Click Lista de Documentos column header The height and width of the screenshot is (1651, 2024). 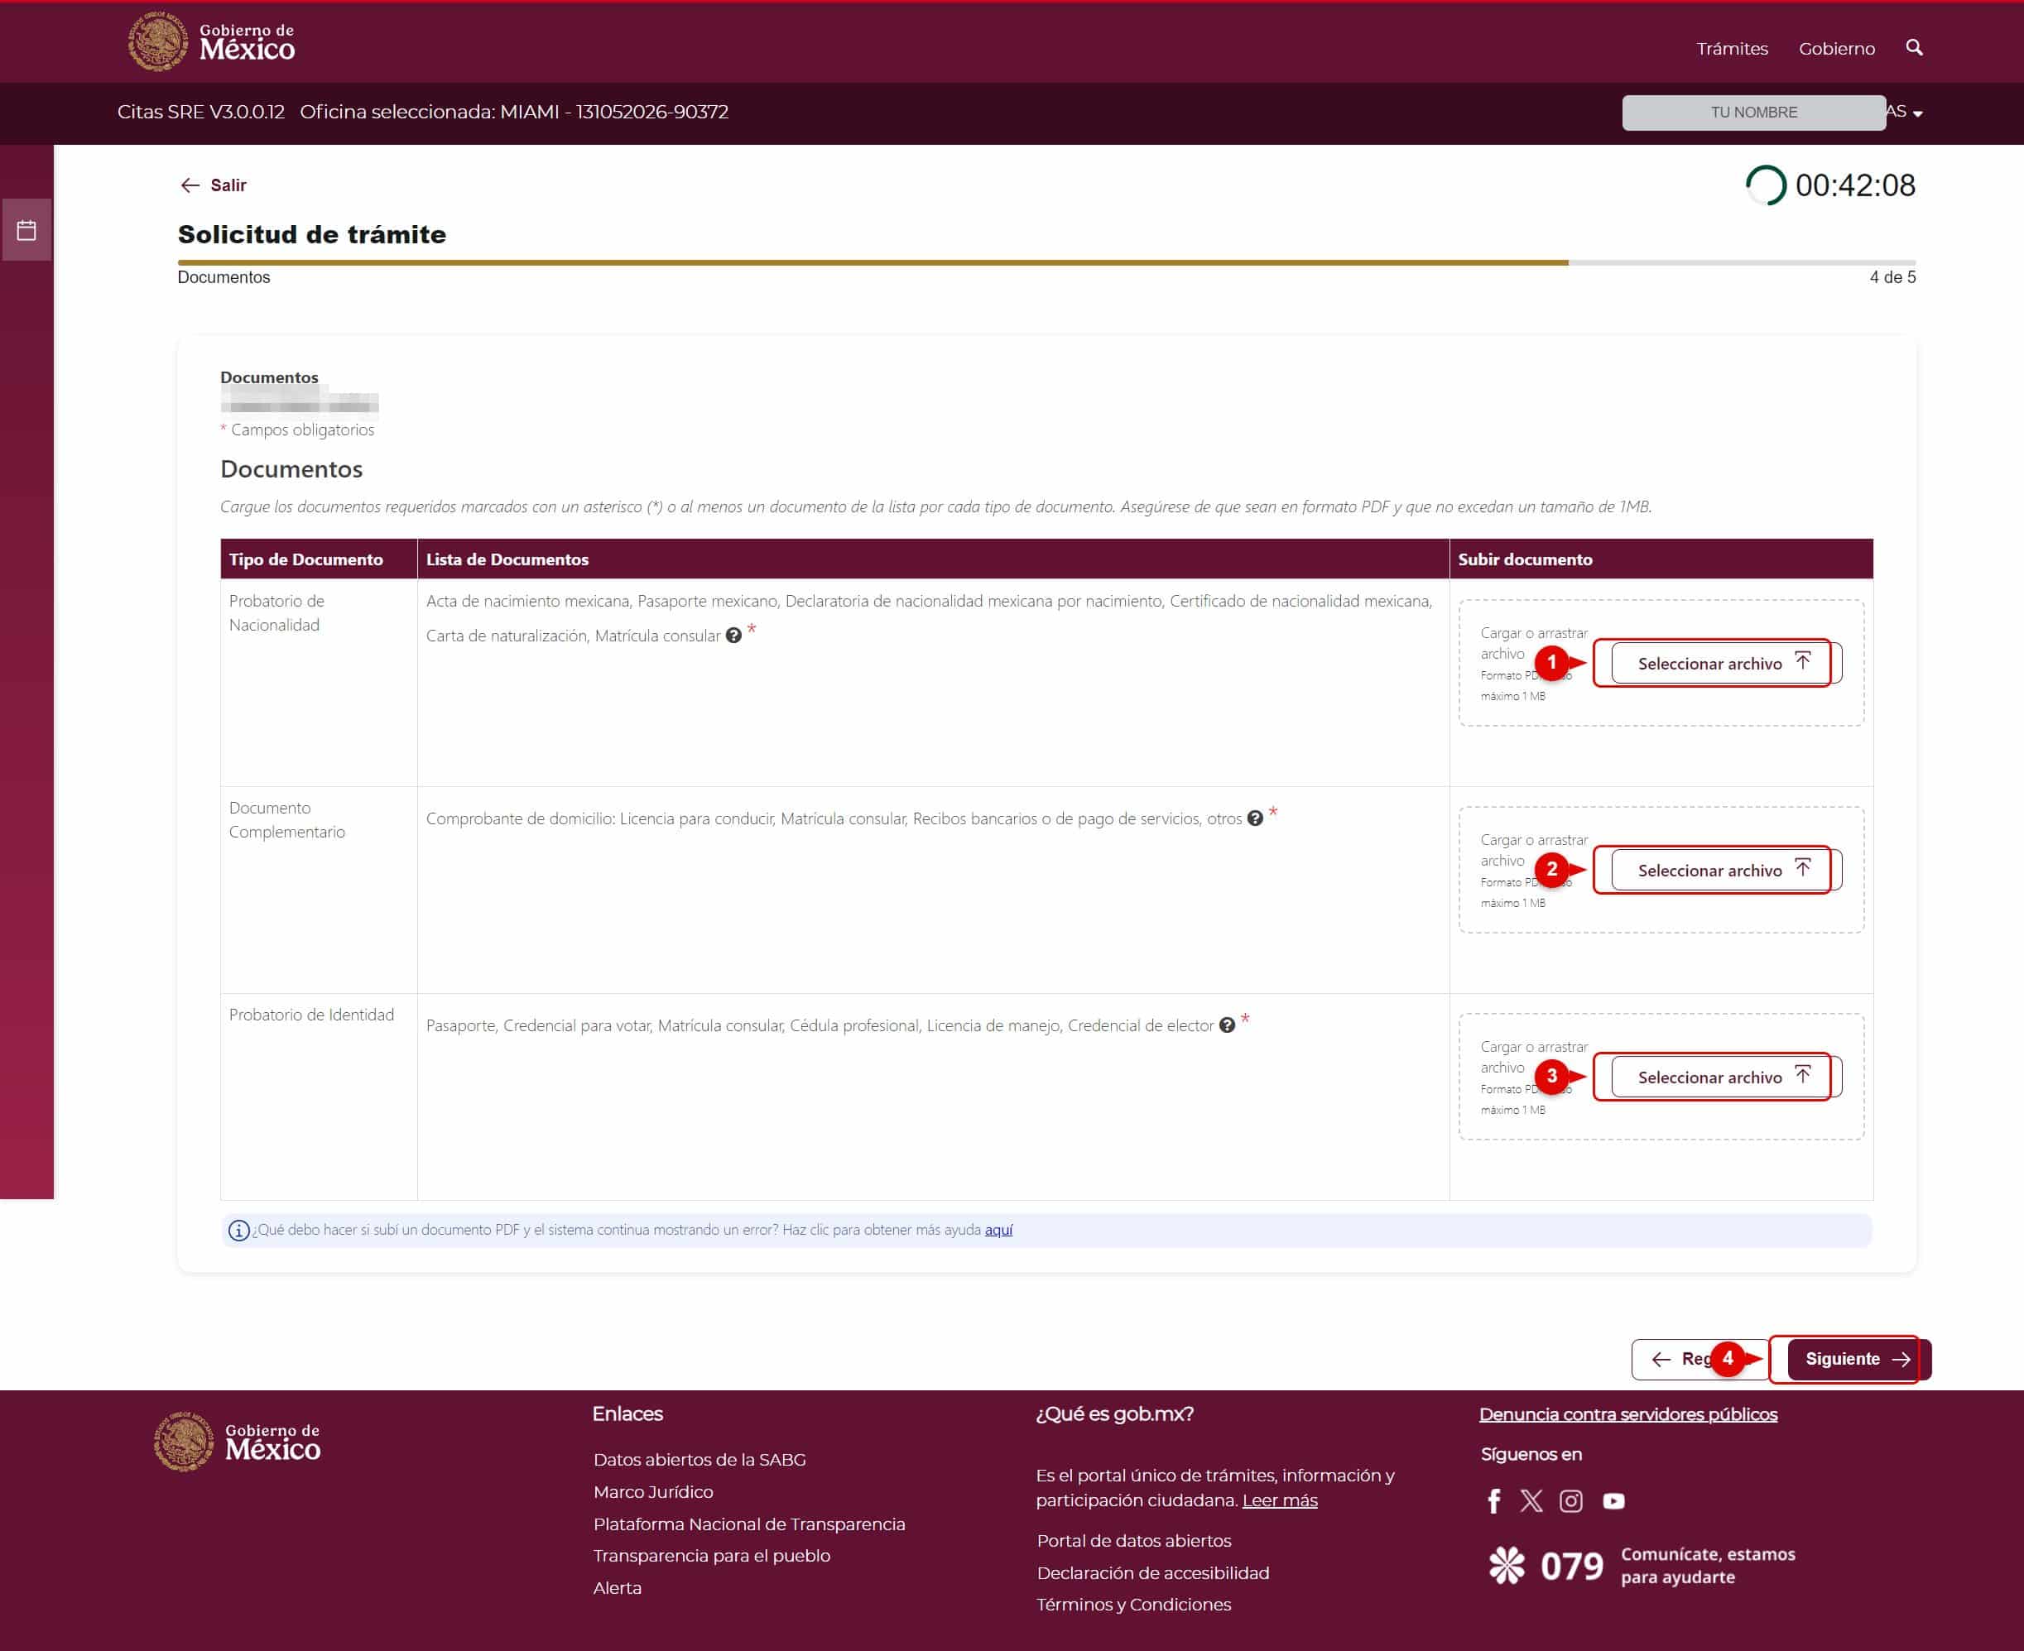tap(933, 559)
